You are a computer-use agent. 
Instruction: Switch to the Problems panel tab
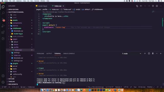pos(40,53)
